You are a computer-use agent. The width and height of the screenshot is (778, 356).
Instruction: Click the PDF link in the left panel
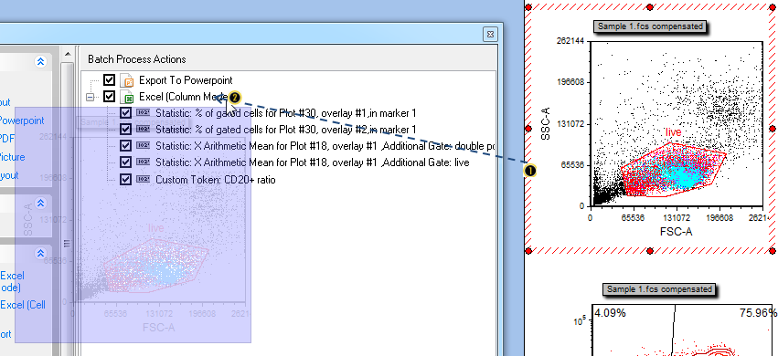pos(7,139)
